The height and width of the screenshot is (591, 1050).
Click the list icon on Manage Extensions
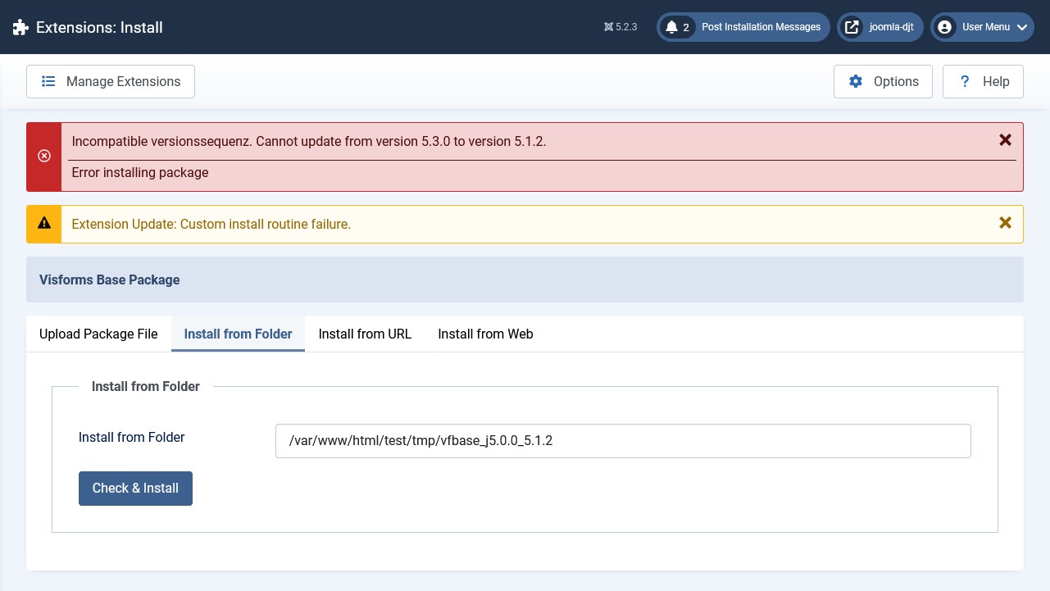click(48, 81)
